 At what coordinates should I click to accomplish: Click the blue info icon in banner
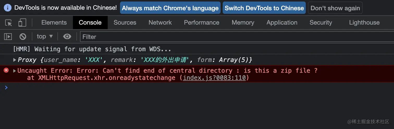click(x=8, y=8)
